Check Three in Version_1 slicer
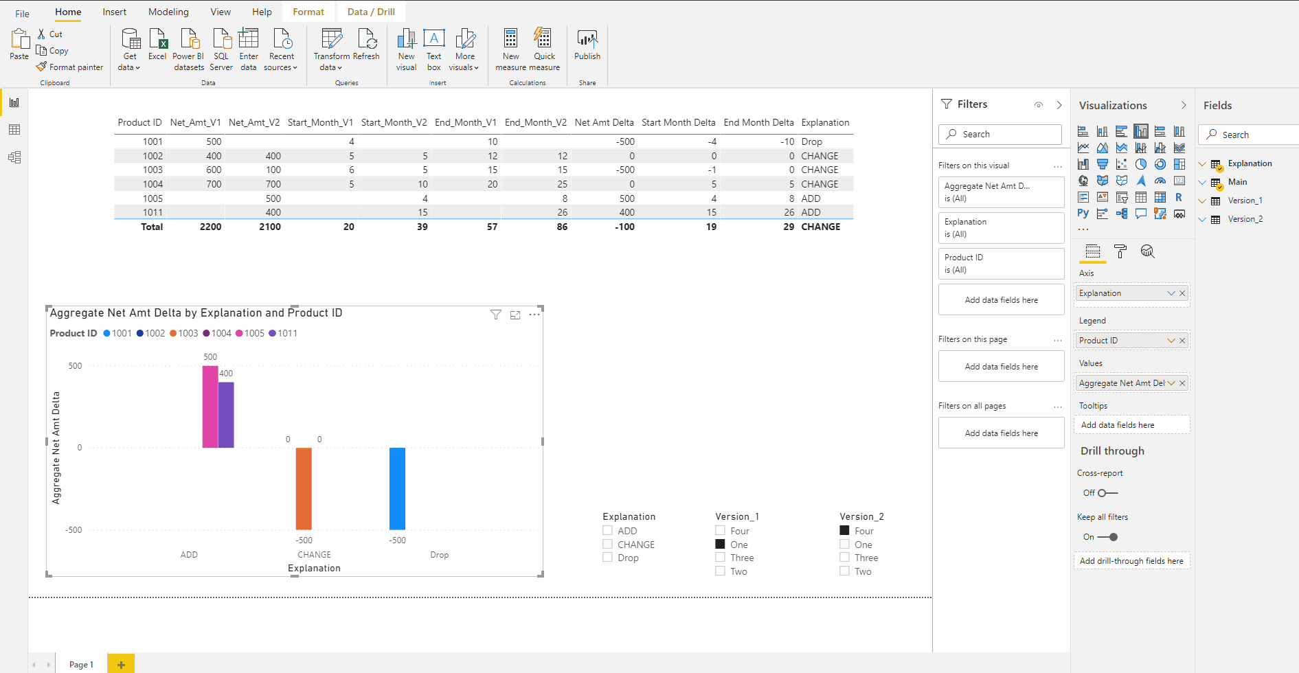The image size is (1299, 673). tap(720, 557)
